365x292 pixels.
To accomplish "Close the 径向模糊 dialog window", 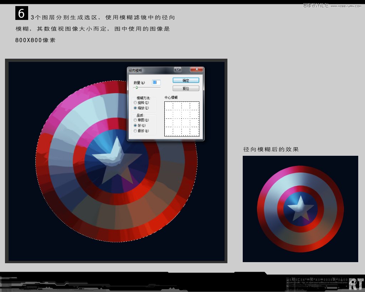I will [197, 69].
